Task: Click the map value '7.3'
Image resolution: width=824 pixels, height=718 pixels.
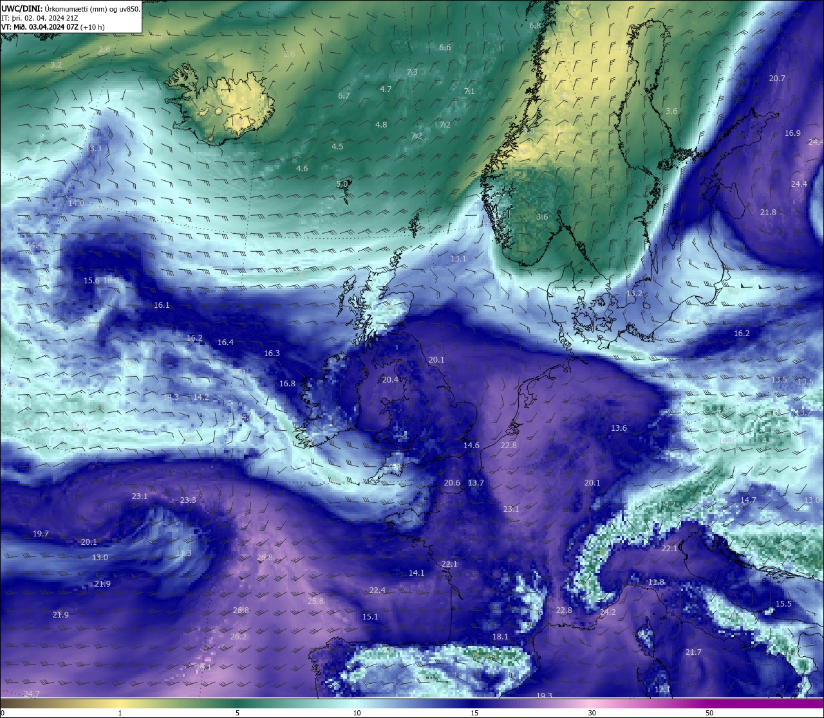Action: pyautogui.click(x=412, y=72)
